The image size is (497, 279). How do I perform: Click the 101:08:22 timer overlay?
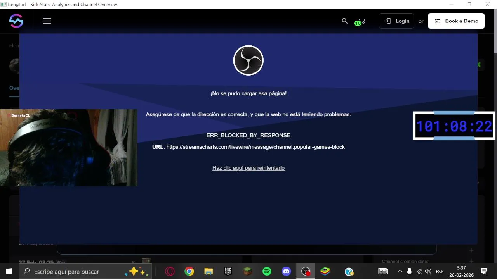tap(454, 126)
